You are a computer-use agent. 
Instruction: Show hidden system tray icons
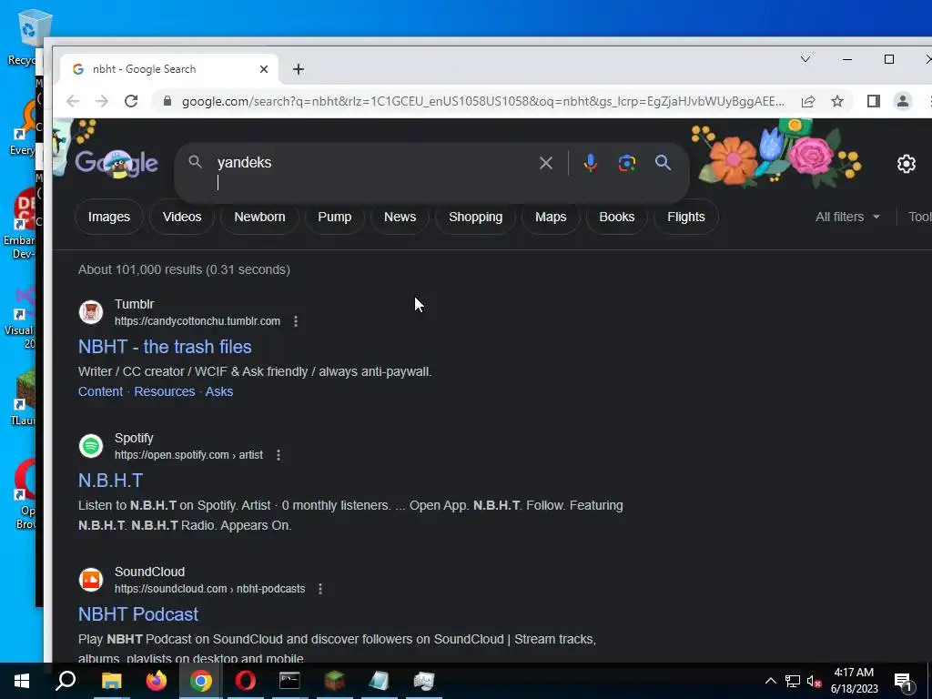(x=770, y=681)
